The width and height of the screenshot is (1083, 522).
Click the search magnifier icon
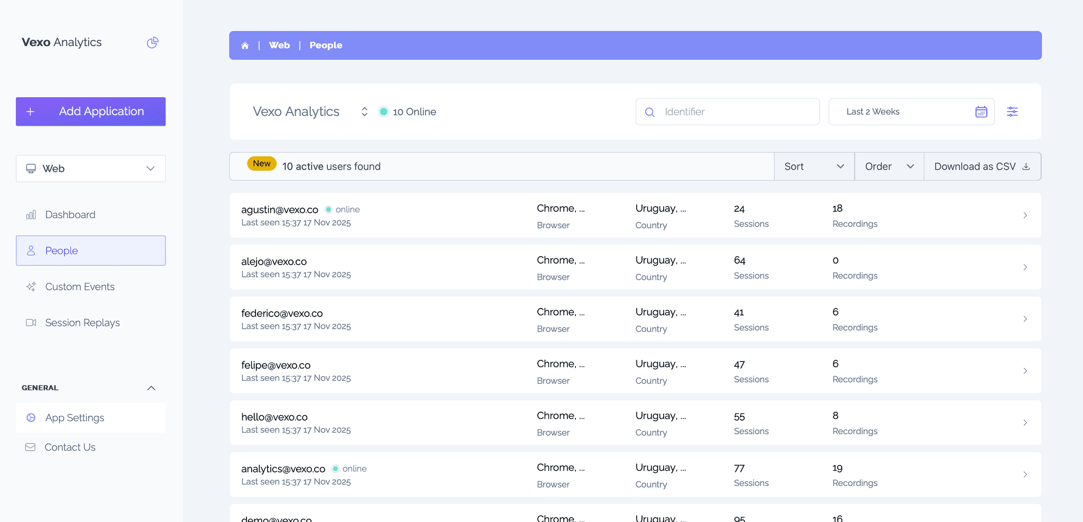tap(650, 112)
